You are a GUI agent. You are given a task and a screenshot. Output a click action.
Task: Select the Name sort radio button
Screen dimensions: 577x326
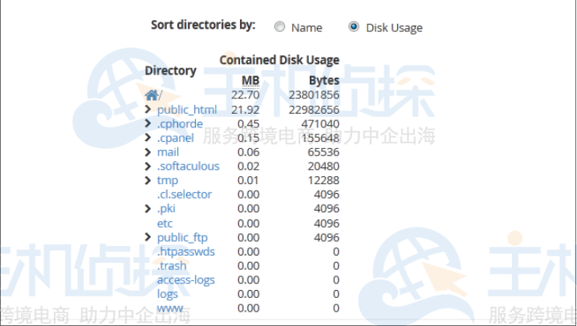pos(279,27)
